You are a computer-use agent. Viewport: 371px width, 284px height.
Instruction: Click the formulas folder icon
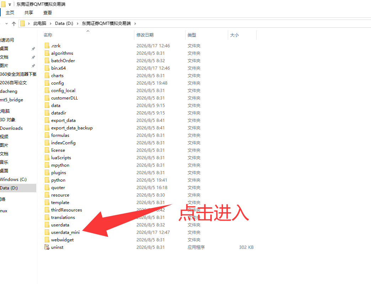coord(47,135)
